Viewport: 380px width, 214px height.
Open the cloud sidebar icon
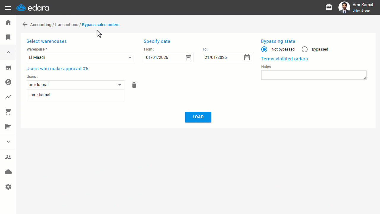(x=8, y=172)
